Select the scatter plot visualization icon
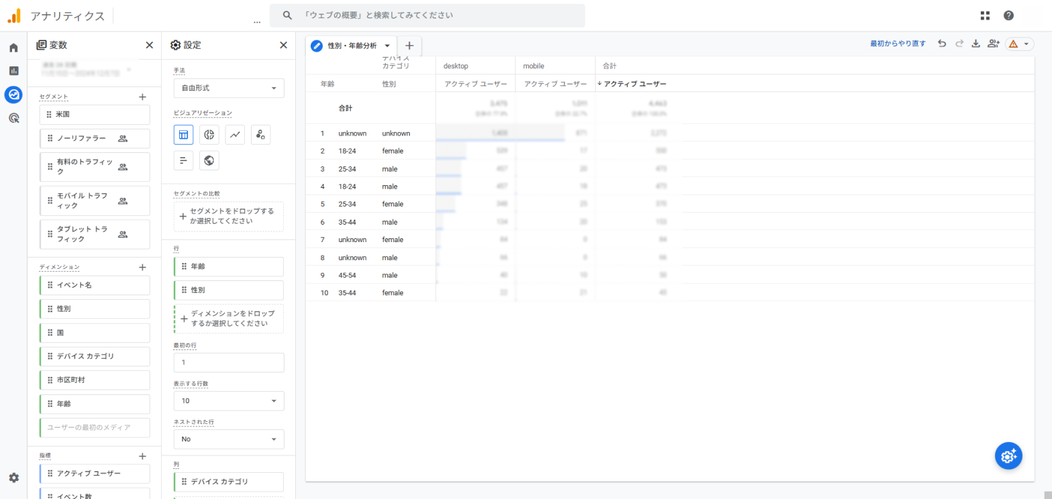 (x=261, y=135)
